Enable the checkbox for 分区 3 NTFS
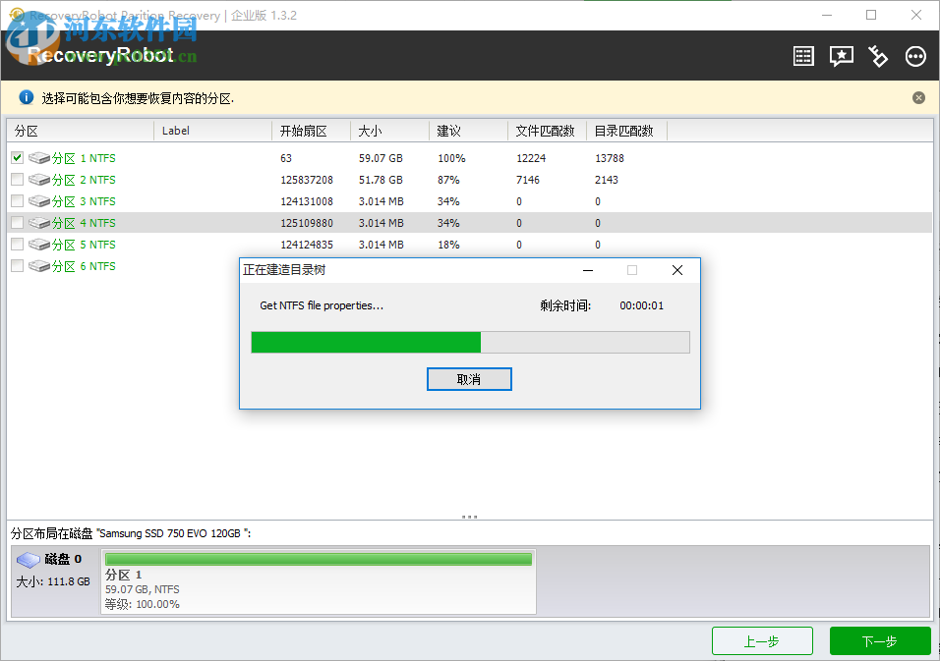The width and height of the screenshot is (940, 661). (x=17, y=200)
